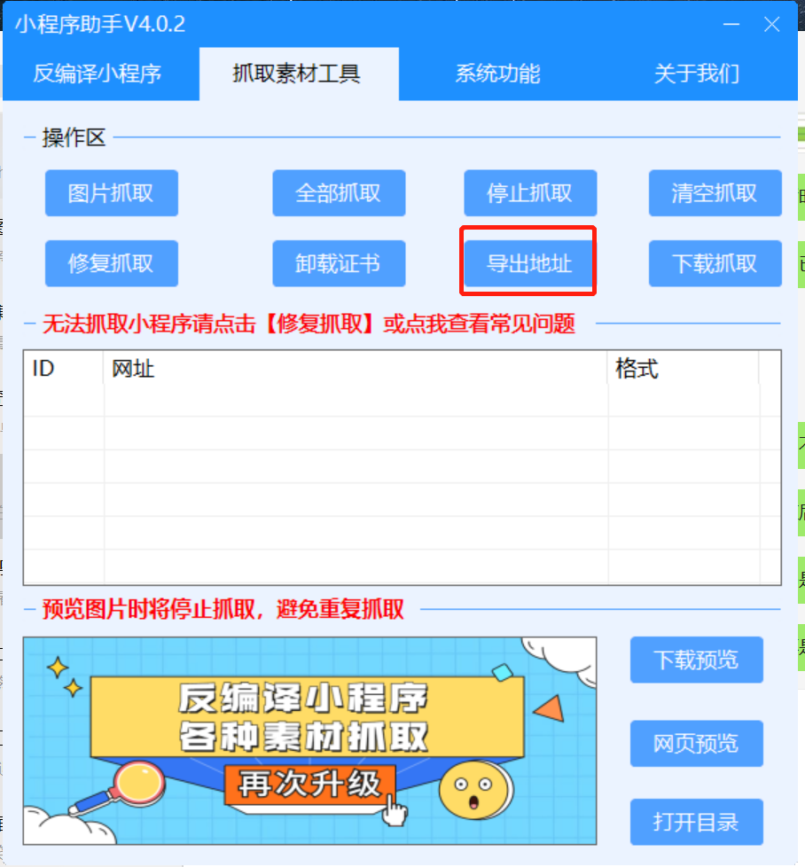Click the 反编译小程序 preview banner image
This screenshot has width=805, height=867.
coord(309,741)
